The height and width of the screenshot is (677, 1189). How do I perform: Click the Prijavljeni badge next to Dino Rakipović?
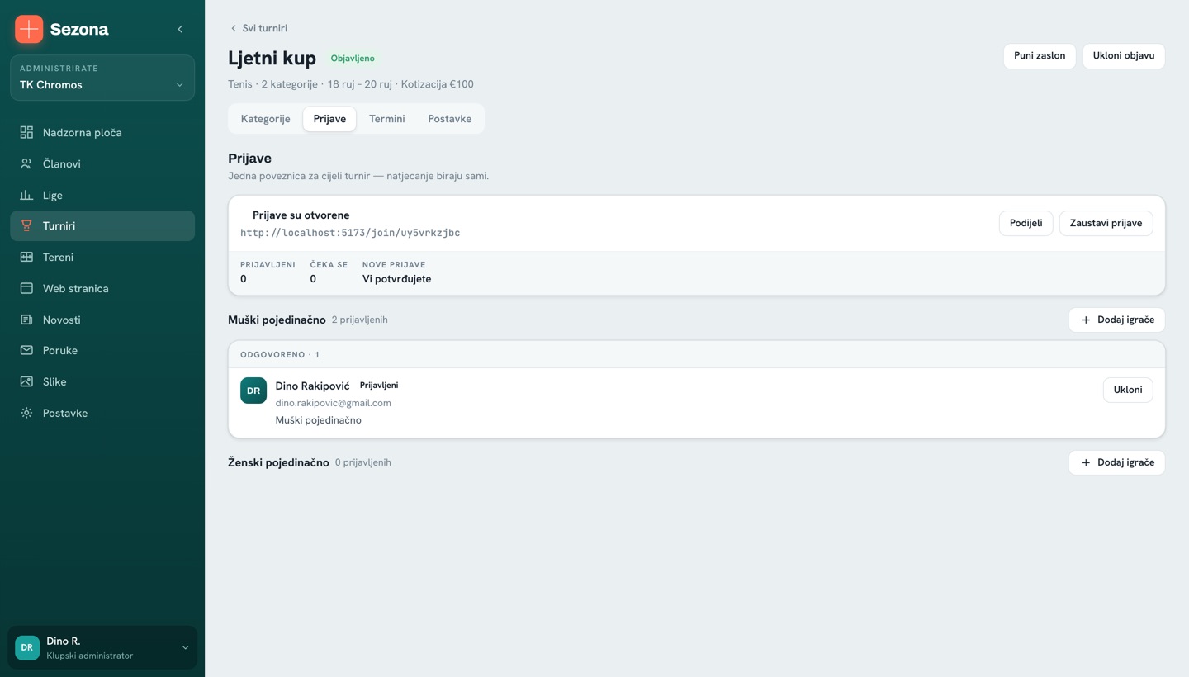click(379, 386)
